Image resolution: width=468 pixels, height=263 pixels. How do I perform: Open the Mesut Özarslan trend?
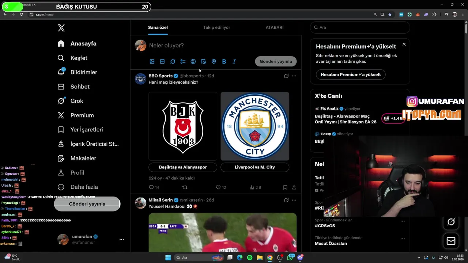[331, 243]
